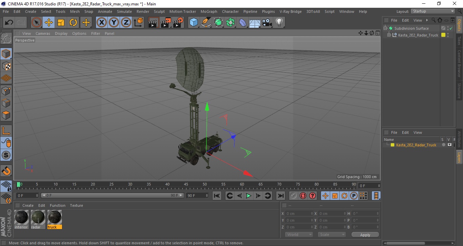Open the Array modeling objects icon

tap(231, 23)
